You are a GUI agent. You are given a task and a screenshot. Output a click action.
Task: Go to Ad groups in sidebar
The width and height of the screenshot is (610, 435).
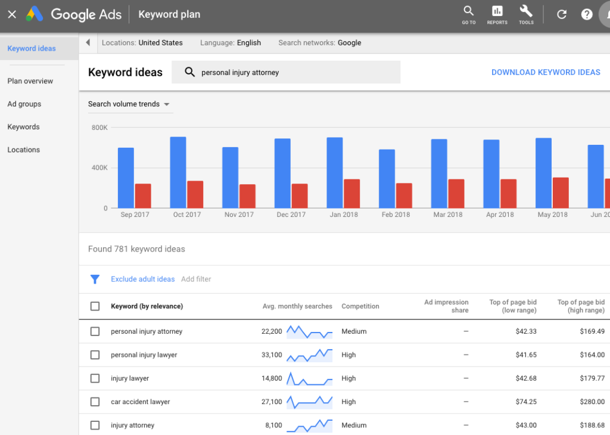pyautogui.click(x=24, y=104)
